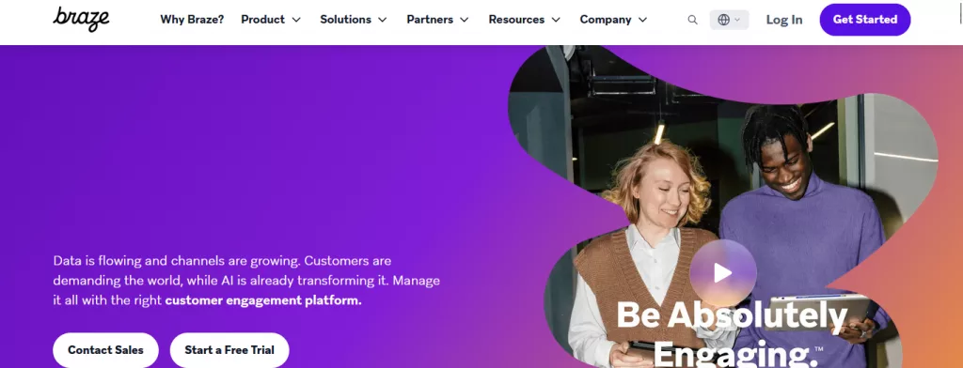This screenshot has height=368, width=963.
Task: Select the Solutions nav item
Action: click(x=346, y=20)
